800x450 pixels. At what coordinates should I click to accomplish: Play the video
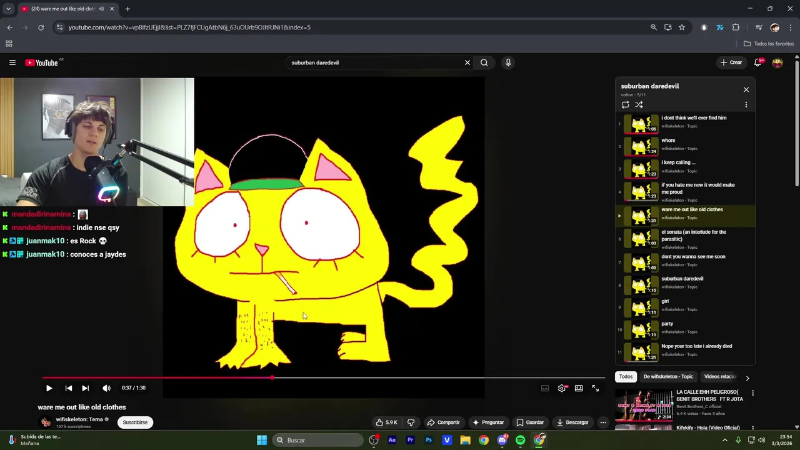point(49,388)
